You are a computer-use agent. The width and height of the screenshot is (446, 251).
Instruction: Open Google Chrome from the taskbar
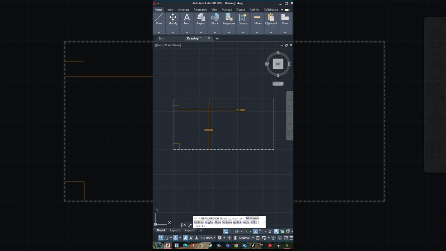coord(236,245)
